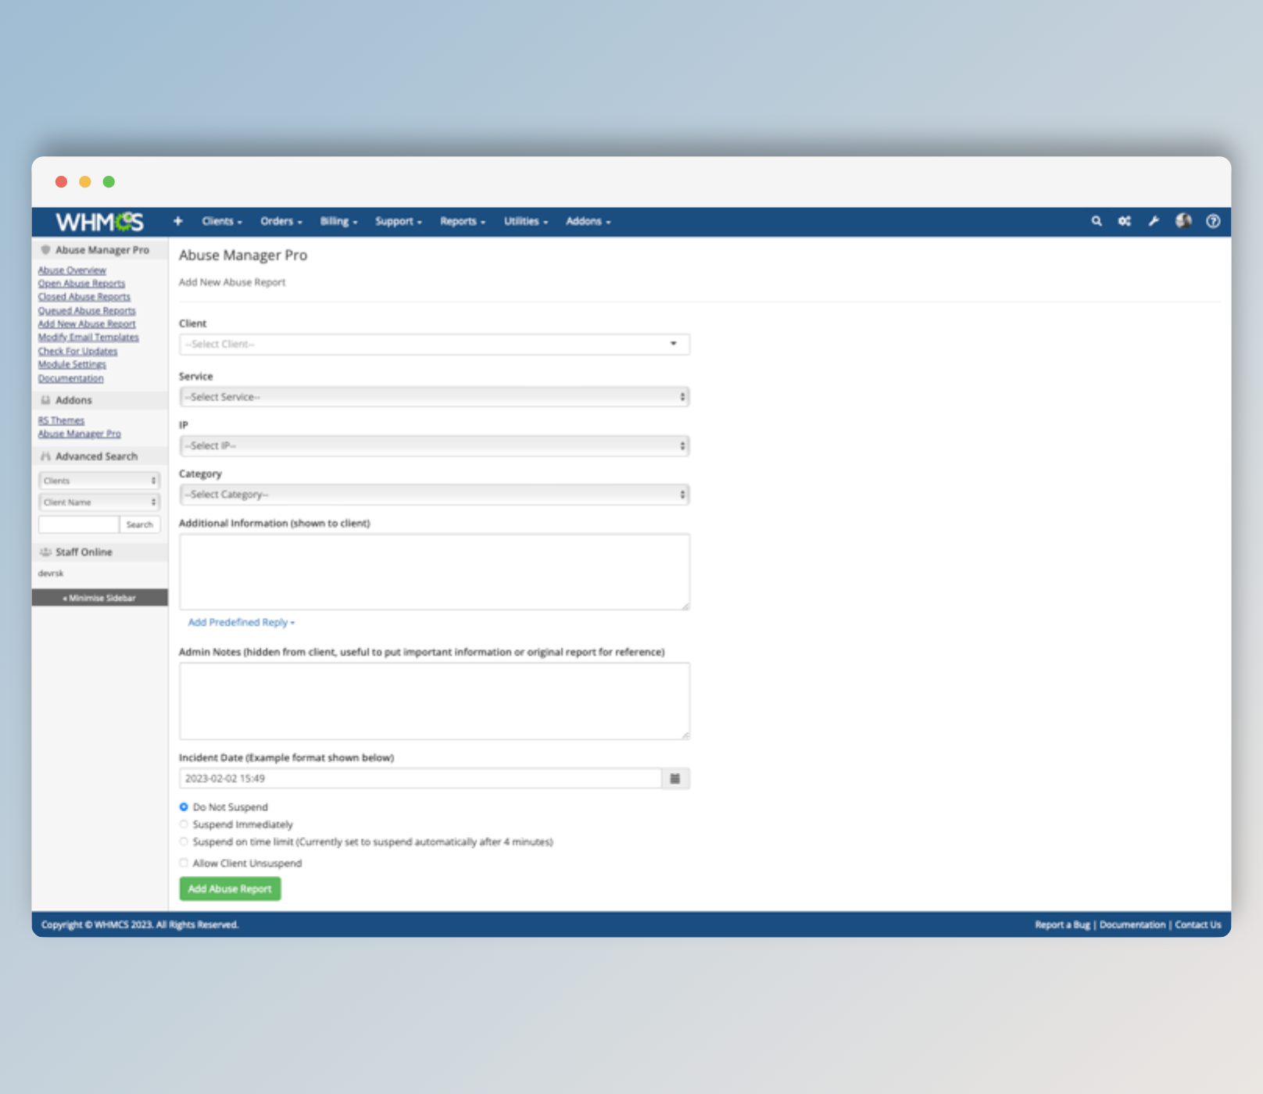Viewport: 1263px width, 1094px height.
Task: Open the Select Client dropdown
Action: pyautogui.click(x=435, y=344)
